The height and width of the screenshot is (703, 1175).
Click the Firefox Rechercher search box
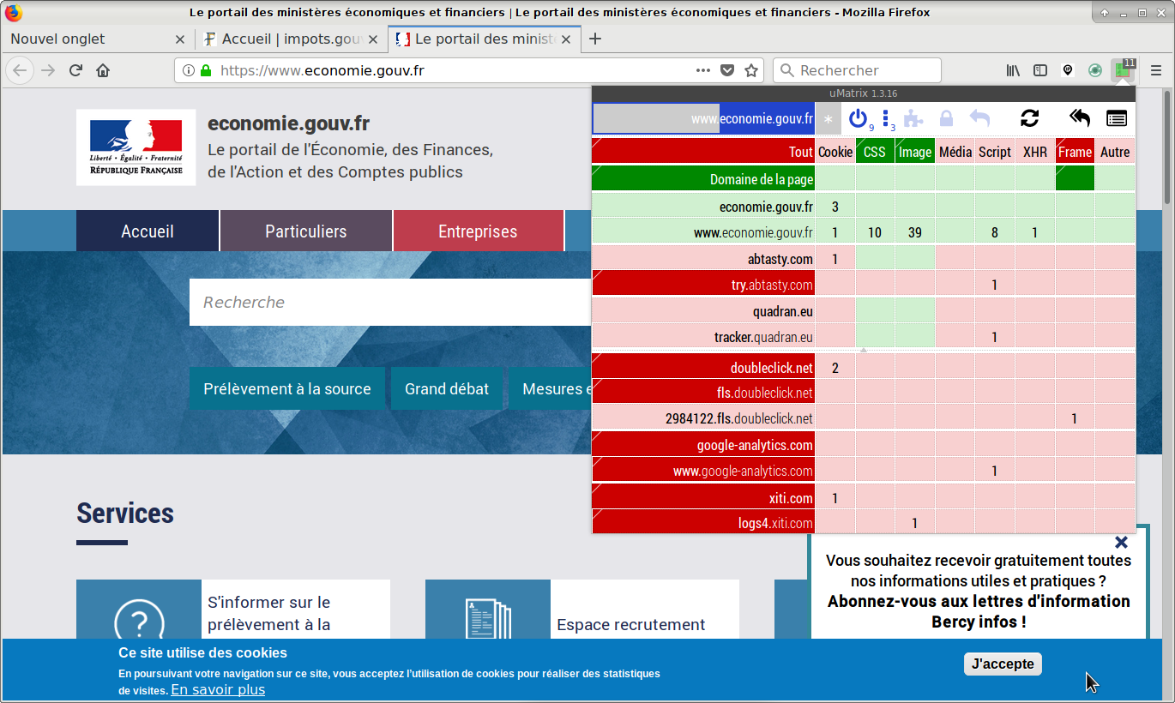point(857,70)
